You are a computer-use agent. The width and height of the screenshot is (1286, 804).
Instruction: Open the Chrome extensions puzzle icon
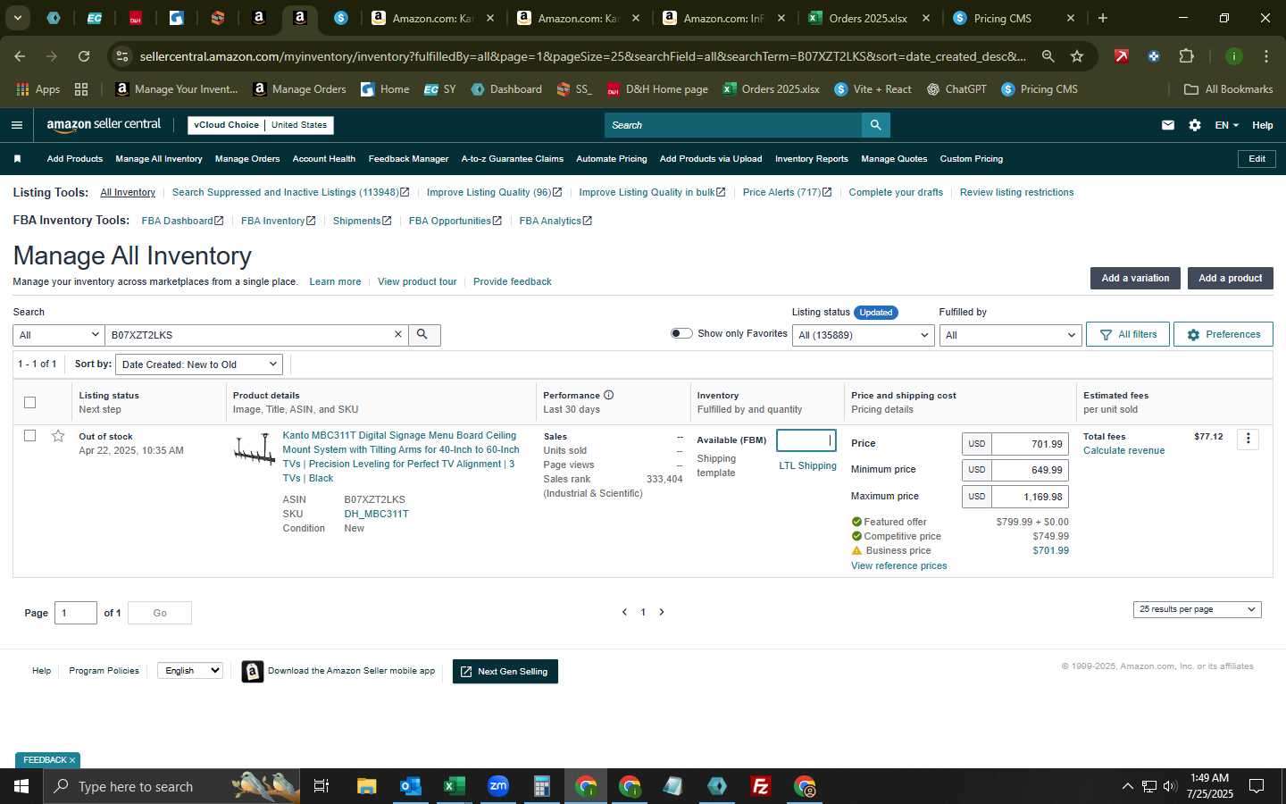(1186, 56)
